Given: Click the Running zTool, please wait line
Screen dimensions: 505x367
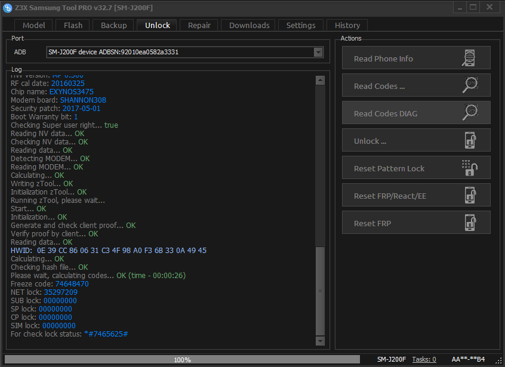Looking at the screenshot, I should tap(58, 201).
